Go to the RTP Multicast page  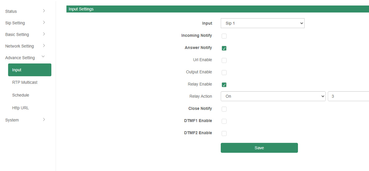25,82
